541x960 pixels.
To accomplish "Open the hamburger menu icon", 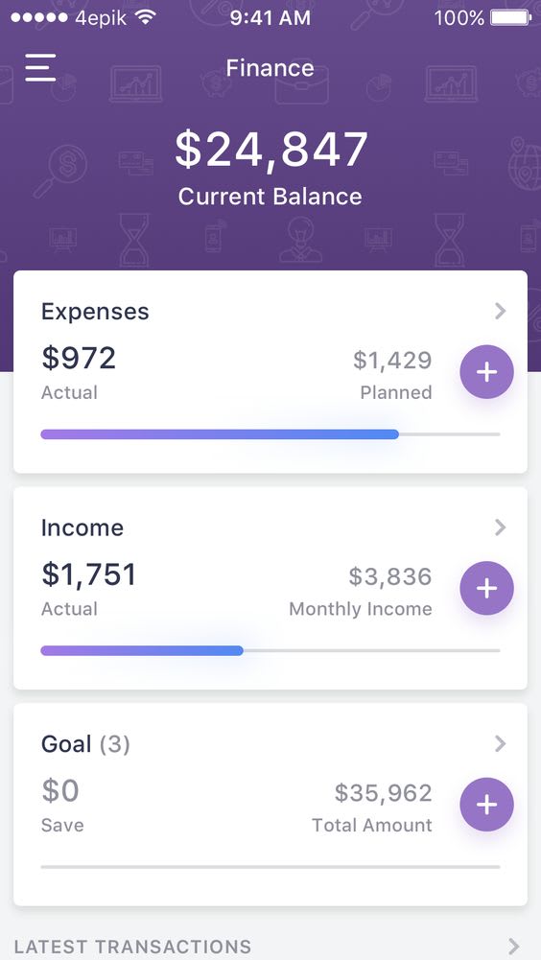I will click(40, 67).
